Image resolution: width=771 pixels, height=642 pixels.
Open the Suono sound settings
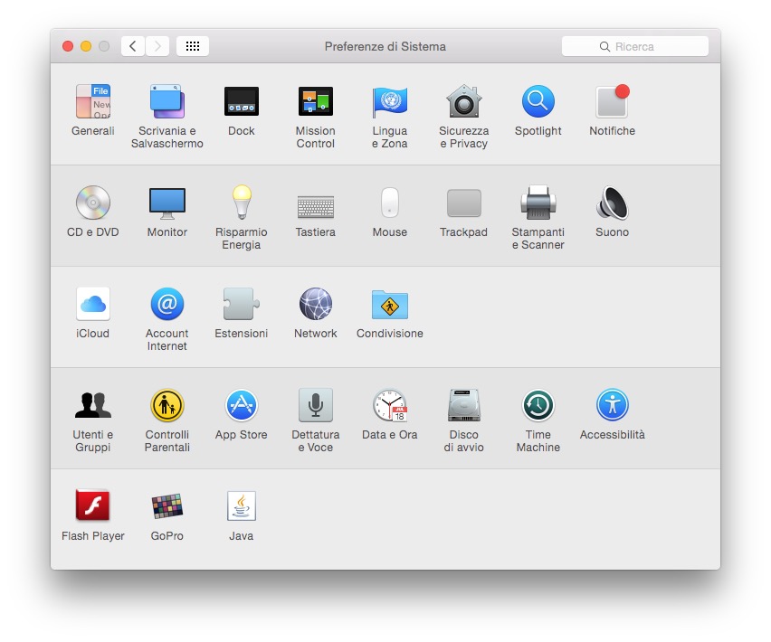(613, 203)
